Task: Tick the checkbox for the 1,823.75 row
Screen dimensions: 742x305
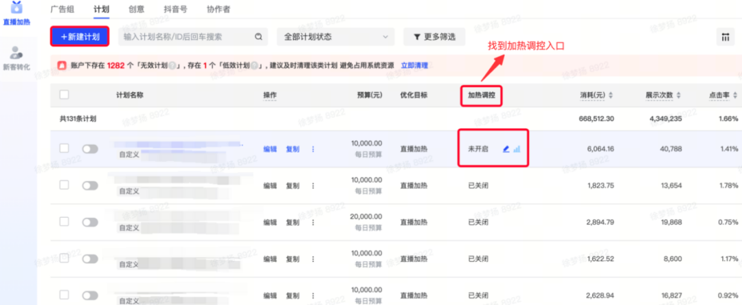Action: coord(64,185)
